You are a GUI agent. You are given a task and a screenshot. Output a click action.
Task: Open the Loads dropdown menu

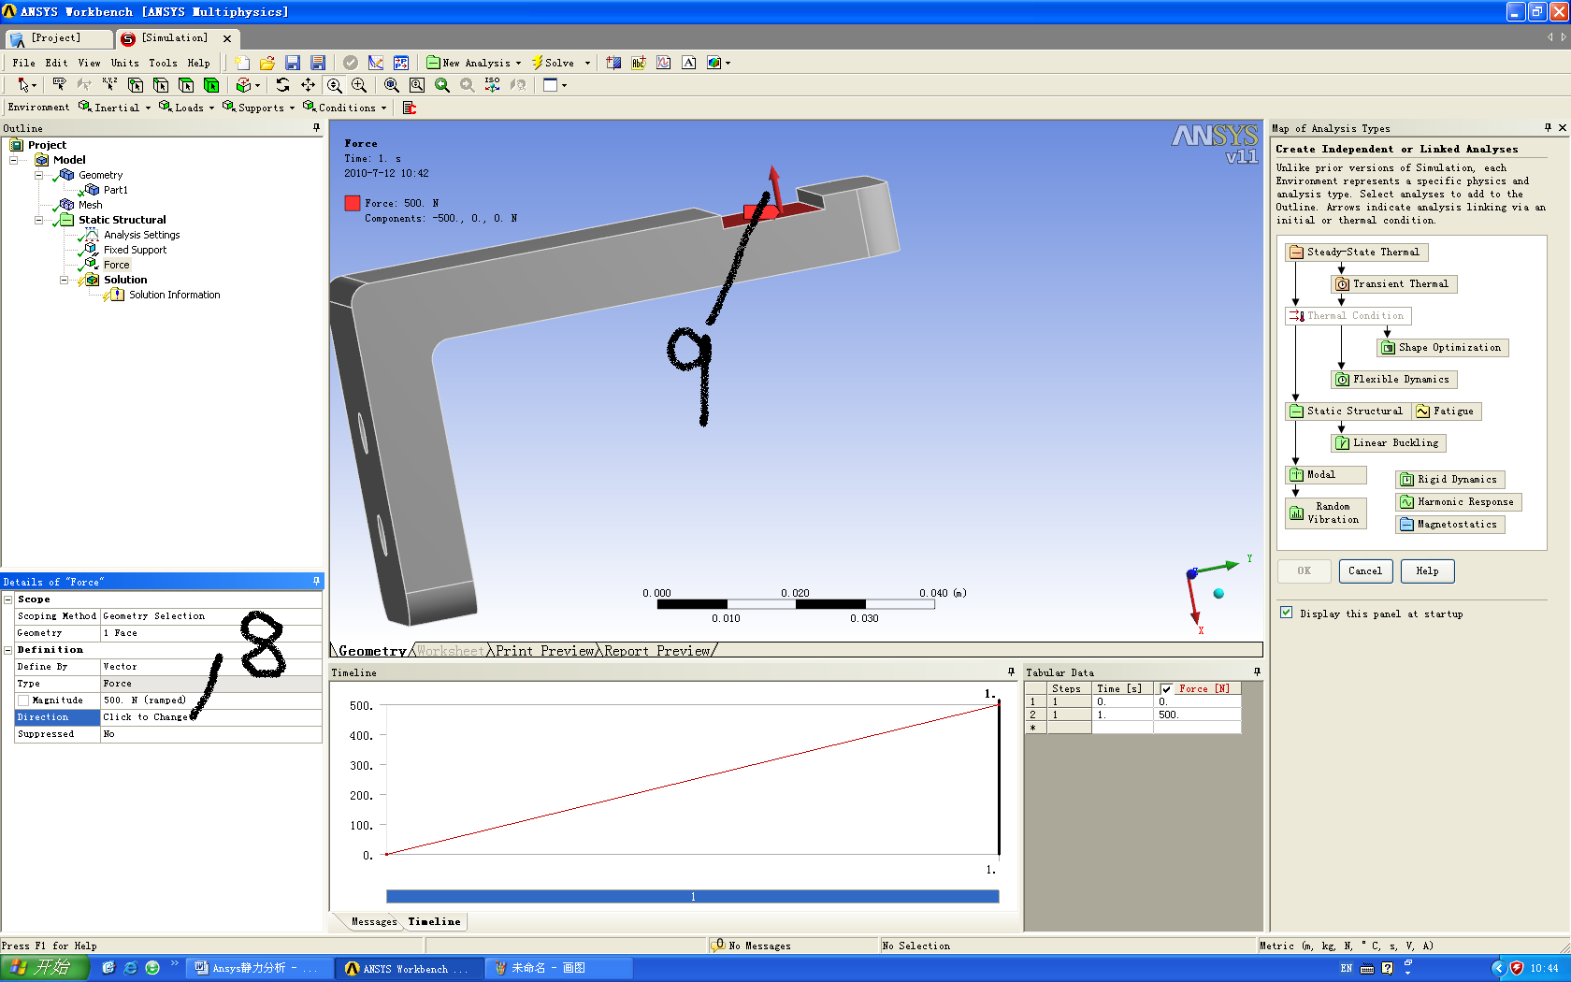click(x=186, y=108)
